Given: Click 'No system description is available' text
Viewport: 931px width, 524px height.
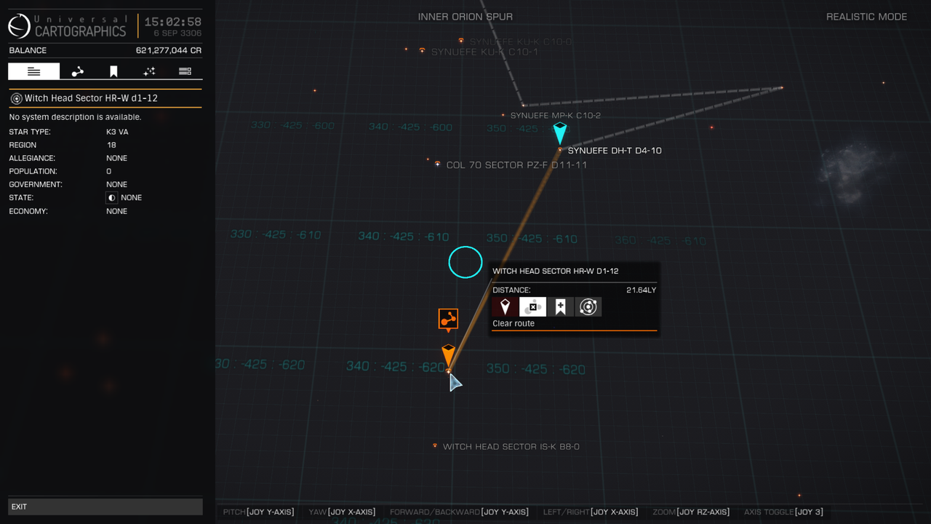Looking at the screenshot, I should (x=75, y=117).
